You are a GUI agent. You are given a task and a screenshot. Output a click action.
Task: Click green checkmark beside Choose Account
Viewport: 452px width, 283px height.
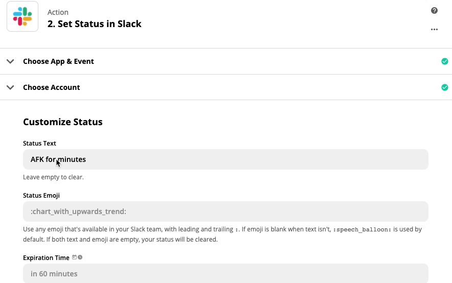pos(444,87)
